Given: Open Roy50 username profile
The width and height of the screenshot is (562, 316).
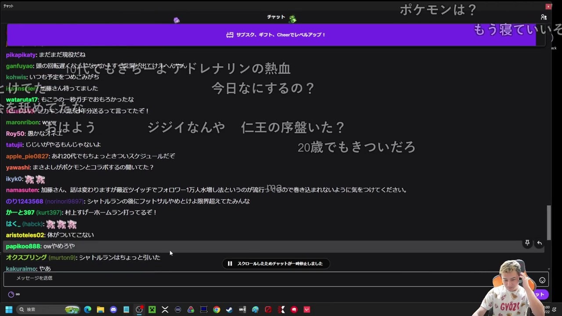Looking at the screenshot, I should click(x=15, y=133).
